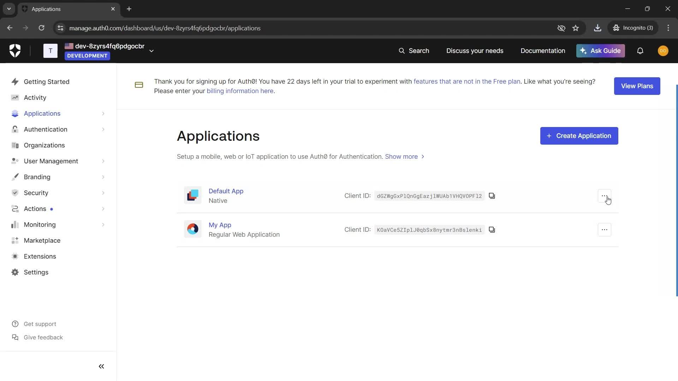Open the tenant avatar tile labeled T
Screen dimensions: 678x381
50,51
